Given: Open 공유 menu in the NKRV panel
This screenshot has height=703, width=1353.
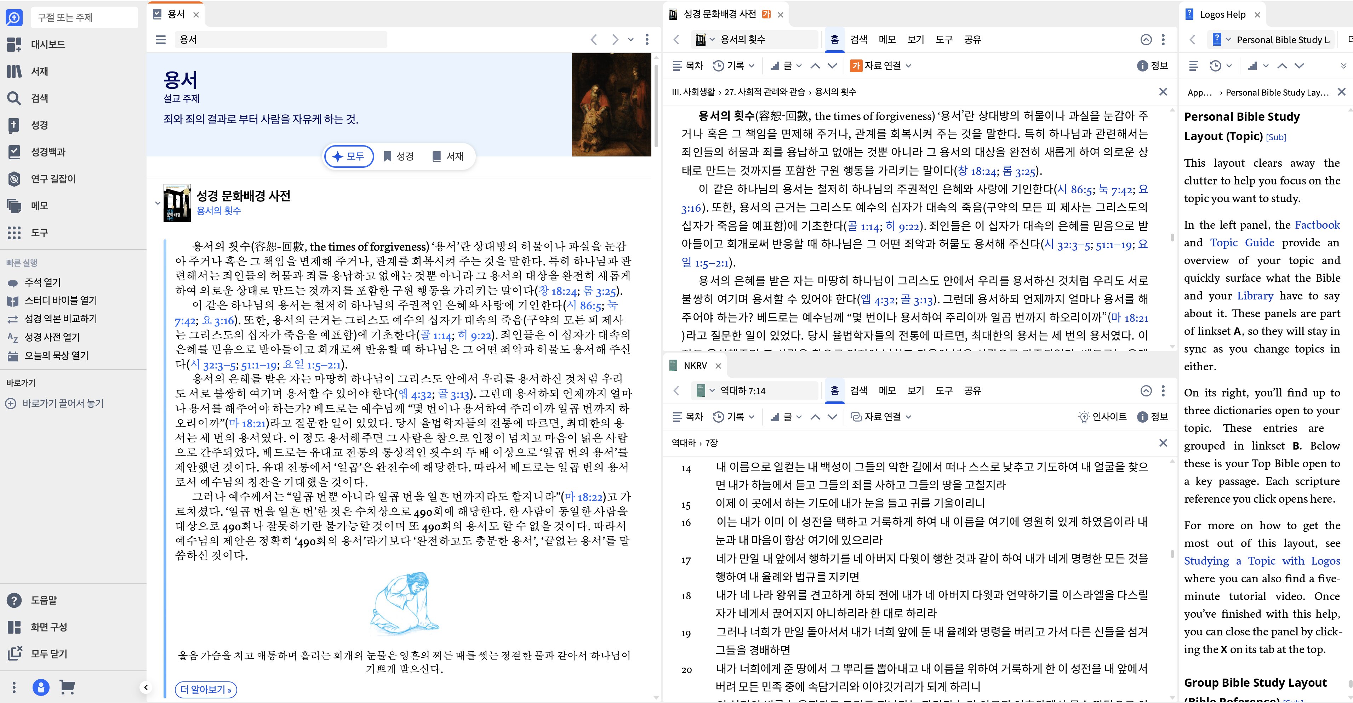Looking at the screenshot, I should coord(972,390).
